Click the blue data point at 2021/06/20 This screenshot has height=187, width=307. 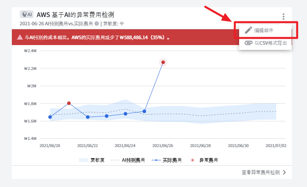tap(50, 117)
